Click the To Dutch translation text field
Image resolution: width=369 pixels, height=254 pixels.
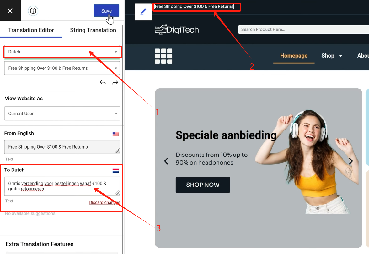tap(62, 186)
